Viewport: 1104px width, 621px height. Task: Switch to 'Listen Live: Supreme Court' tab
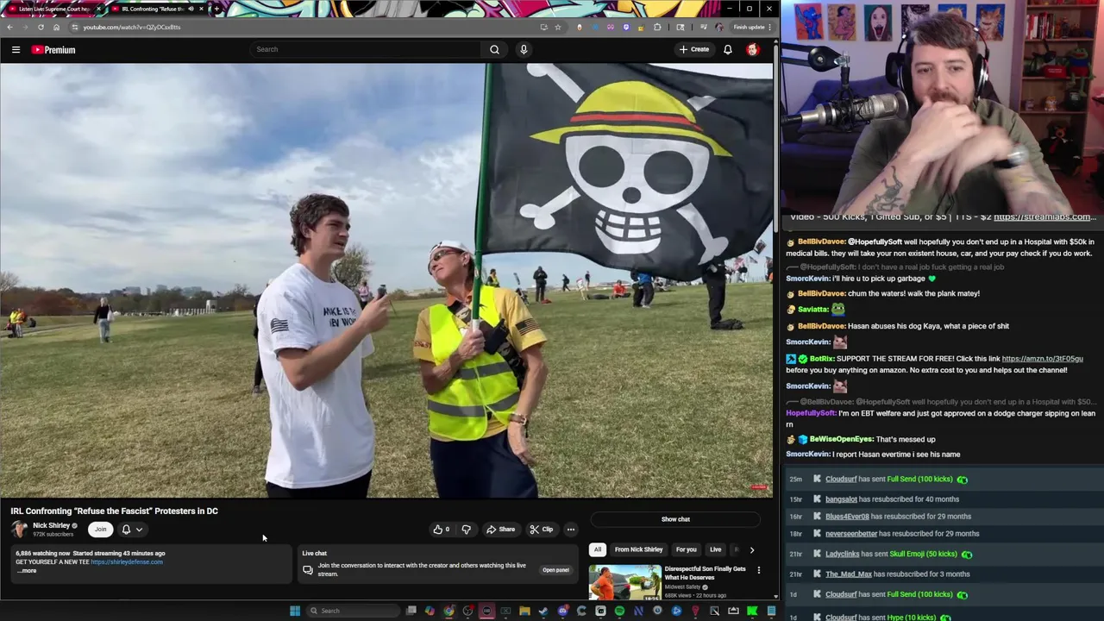click(54, 9)
